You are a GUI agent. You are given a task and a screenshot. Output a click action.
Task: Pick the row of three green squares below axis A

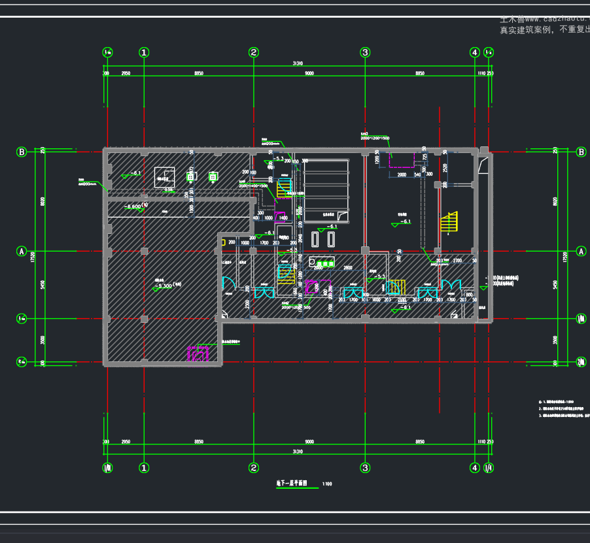coord(325,264)
